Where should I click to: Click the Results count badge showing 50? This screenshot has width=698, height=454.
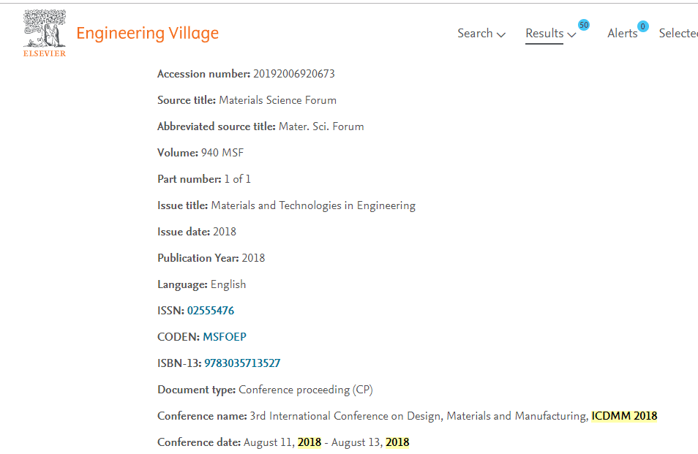point(584,25)
